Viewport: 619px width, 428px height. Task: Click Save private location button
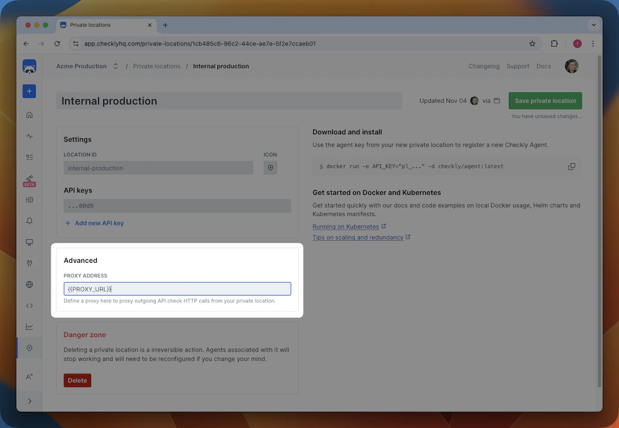pyautogui.click(x=545, y=100)
